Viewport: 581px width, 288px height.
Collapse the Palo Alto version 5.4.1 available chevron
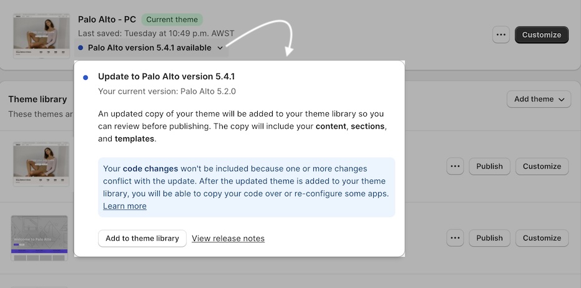(220, 48)
